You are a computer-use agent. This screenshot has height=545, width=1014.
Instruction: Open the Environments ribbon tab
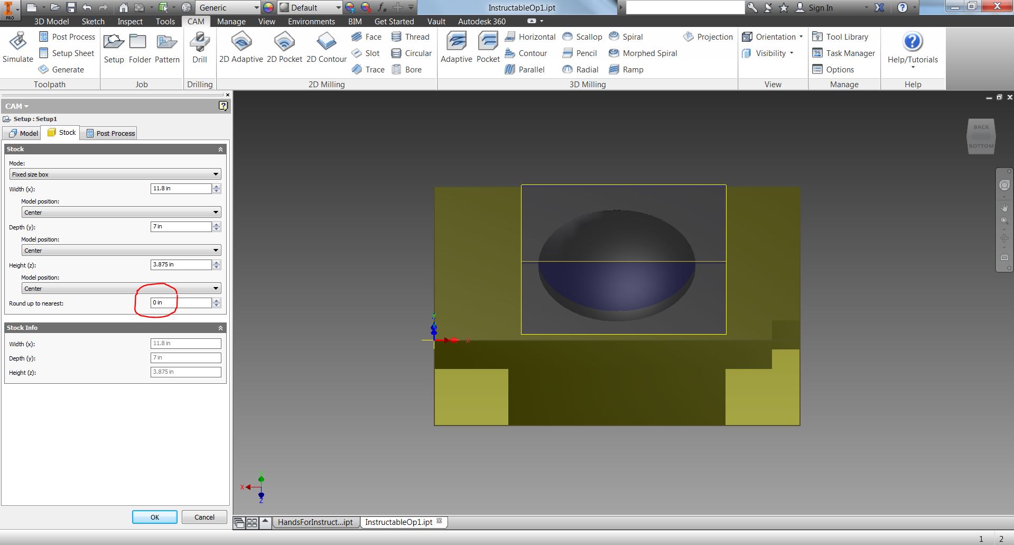[311, 22]
